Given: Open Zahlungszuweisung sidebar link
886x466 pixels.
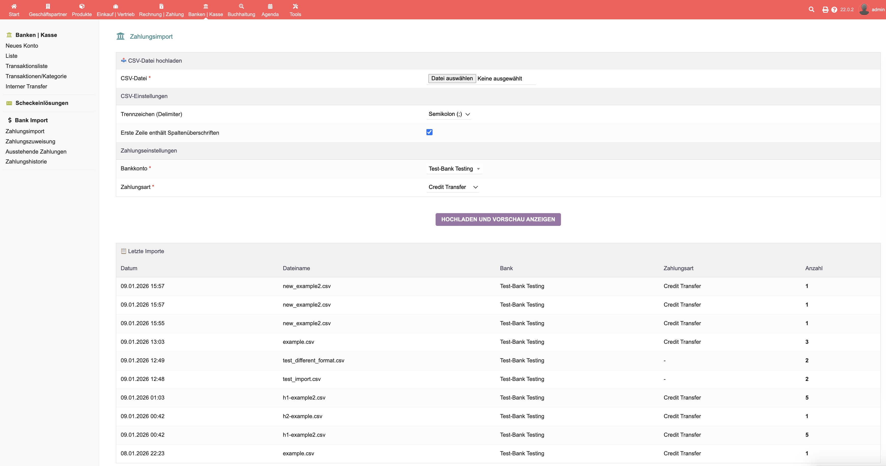Looking at the screenshot, I should click(30, 141).
